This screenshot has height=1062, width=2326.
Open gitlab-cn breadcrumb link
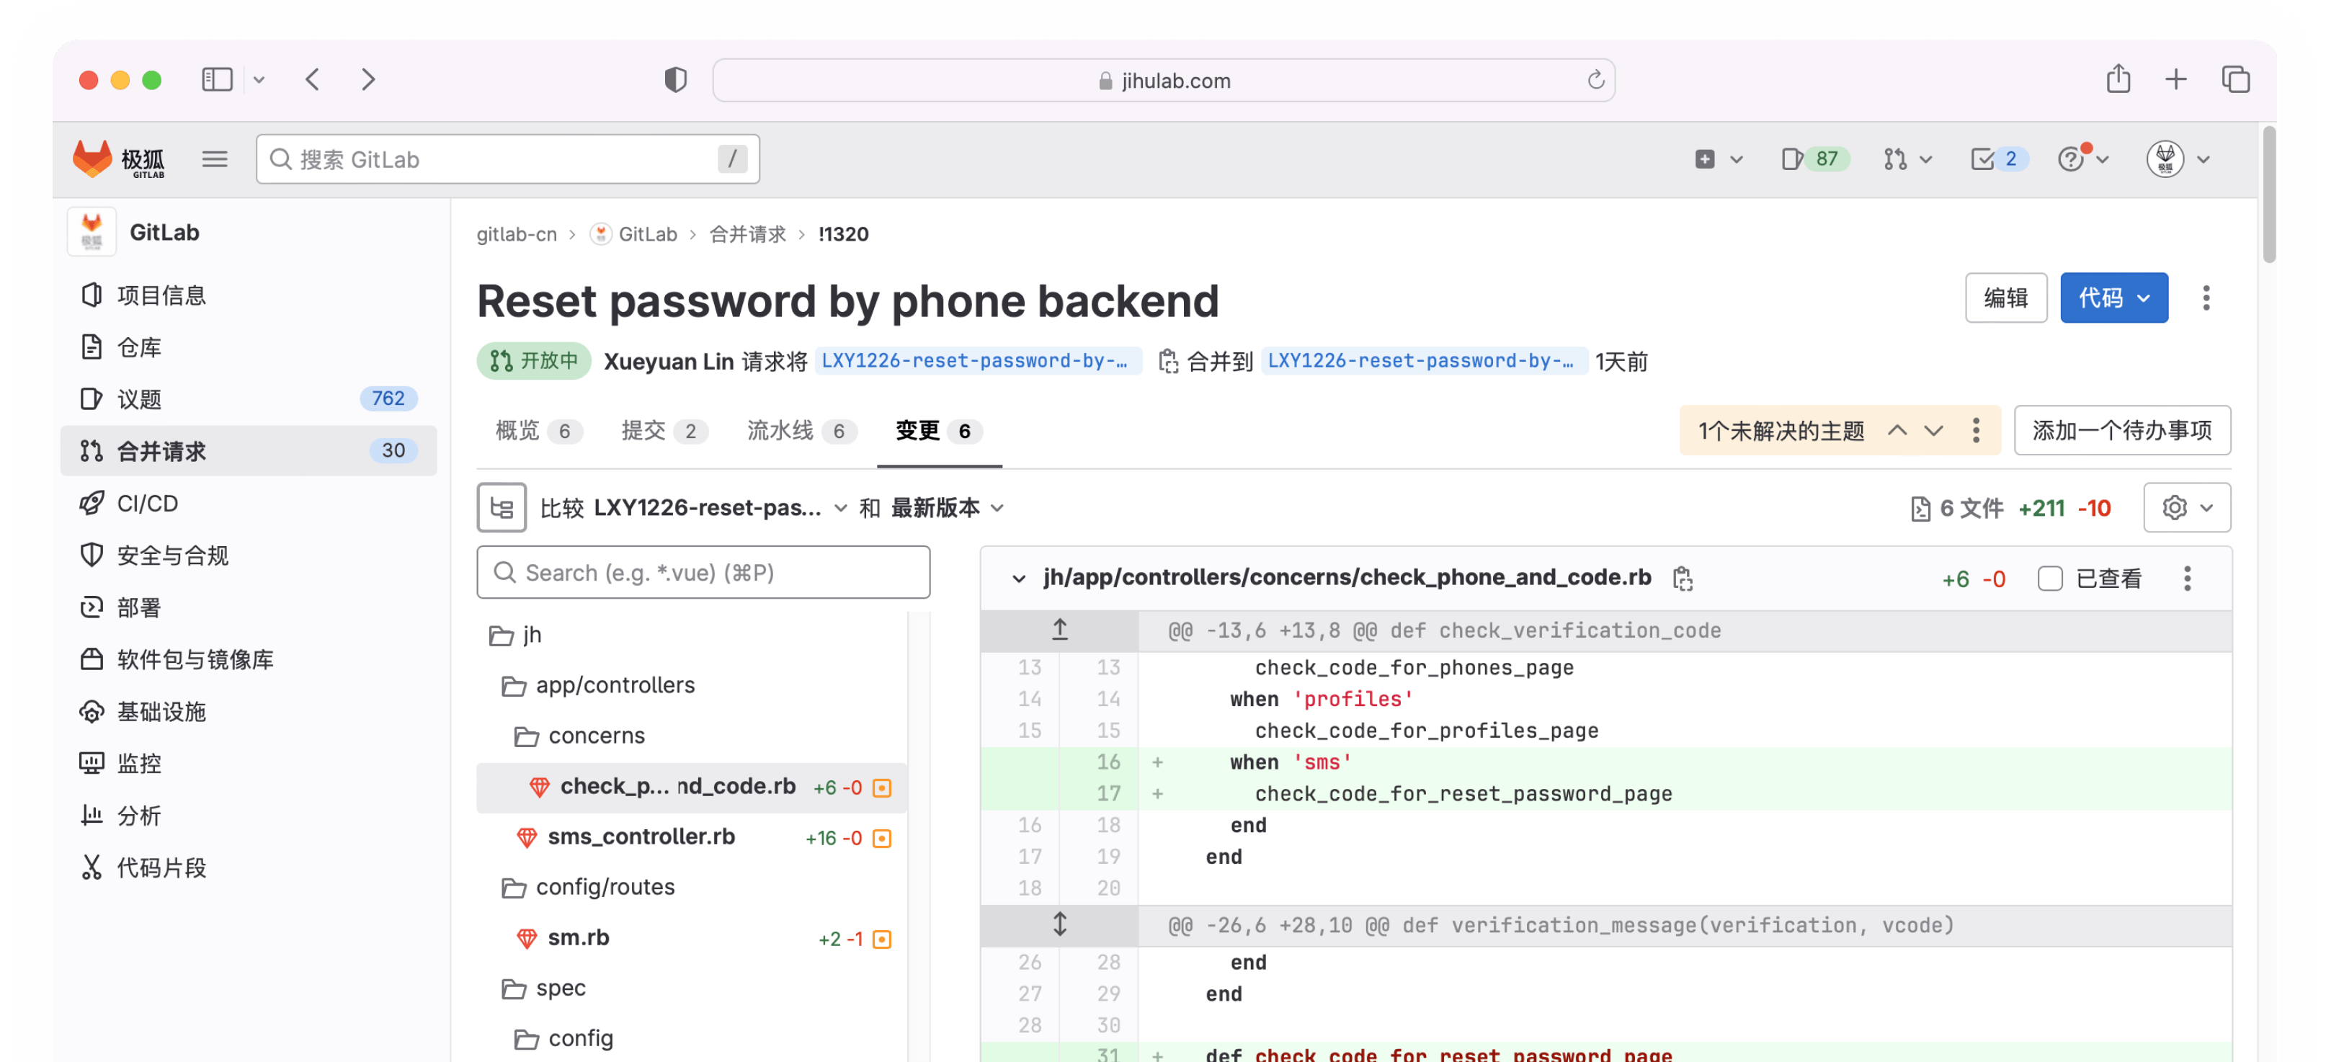pos(517,235)
